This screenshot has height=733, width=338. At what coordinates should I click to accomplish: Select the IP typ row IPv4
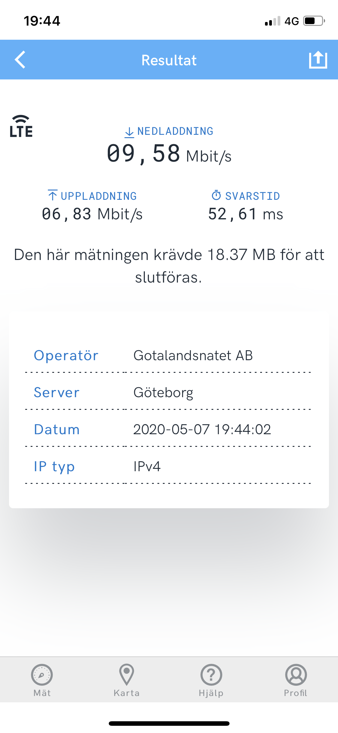tap(168, 466)
